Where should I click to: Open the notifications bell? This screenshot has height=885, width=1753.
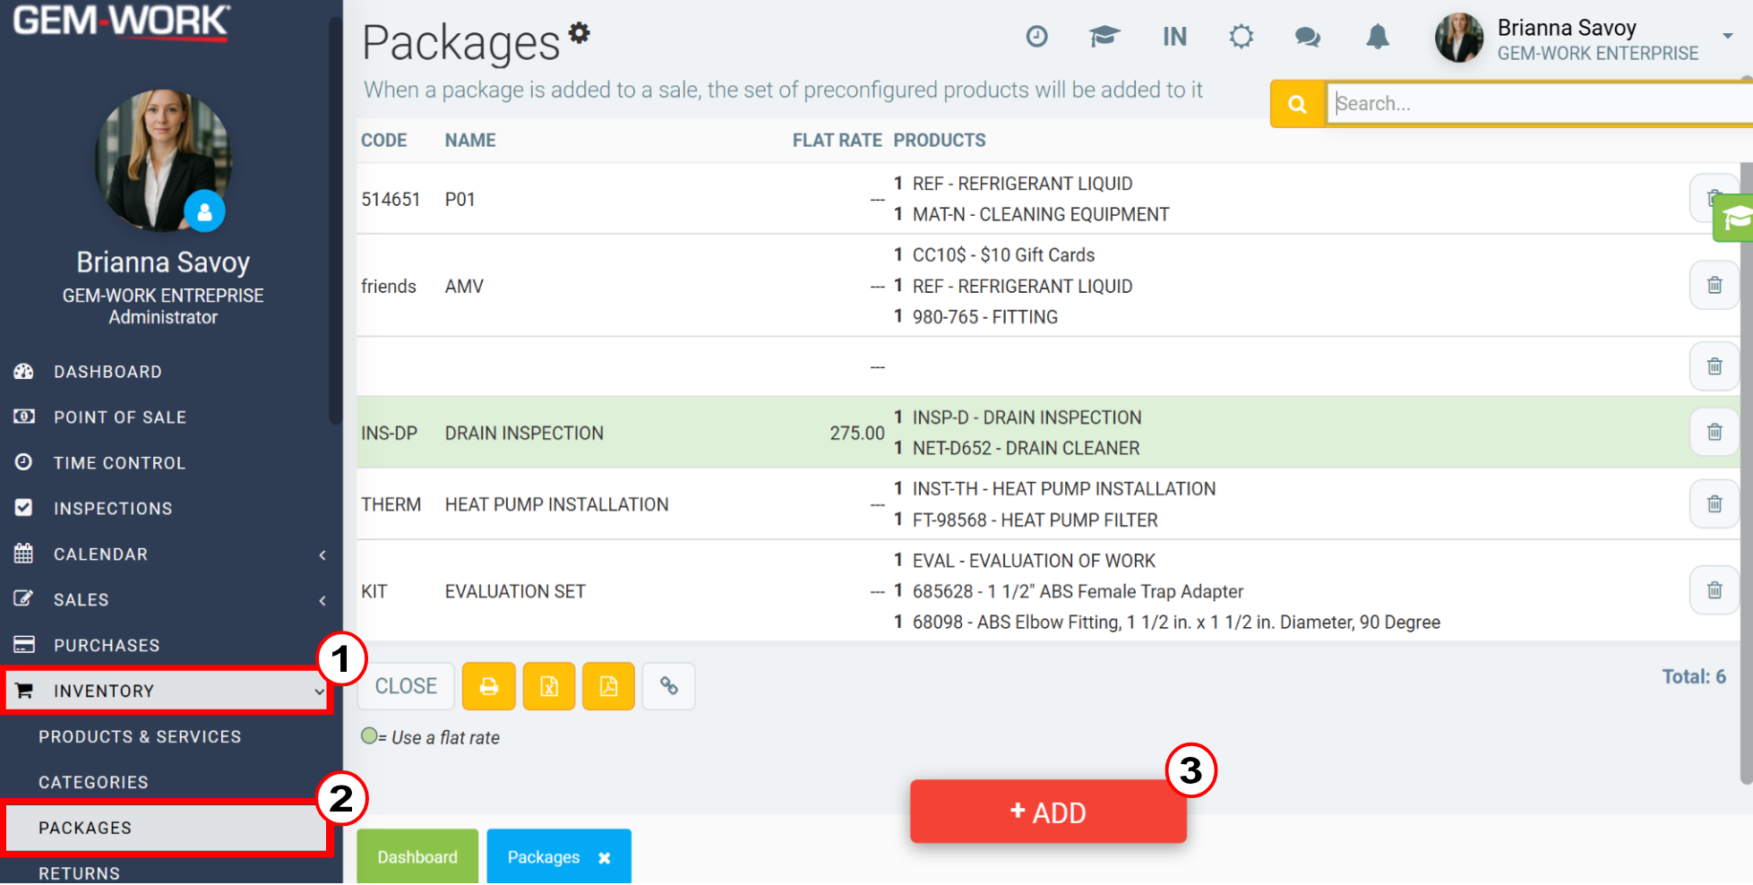[x=1378, y=37]
